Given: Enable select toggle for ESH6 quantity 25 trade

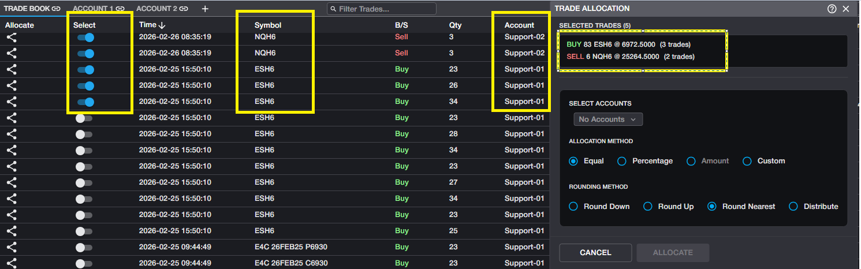Looking at the screenshot, I should click(84, 231).
